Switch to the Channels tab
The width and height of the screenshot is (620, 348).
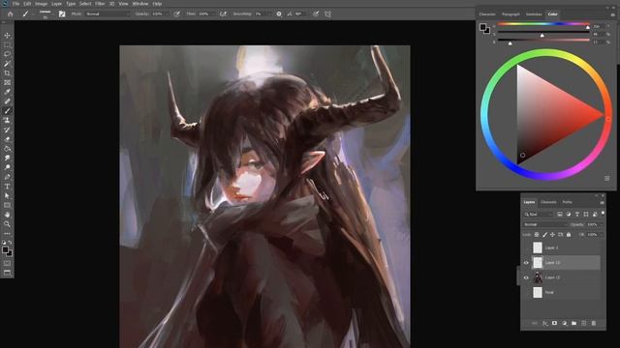point(548,202)
